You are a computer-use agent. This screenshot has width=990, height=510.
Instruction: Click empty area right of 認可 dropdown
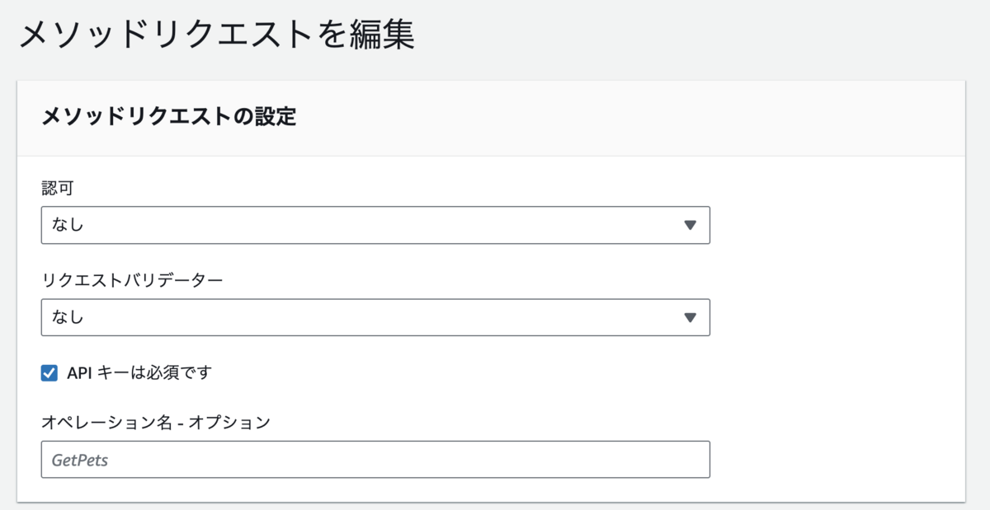[833, 225]
